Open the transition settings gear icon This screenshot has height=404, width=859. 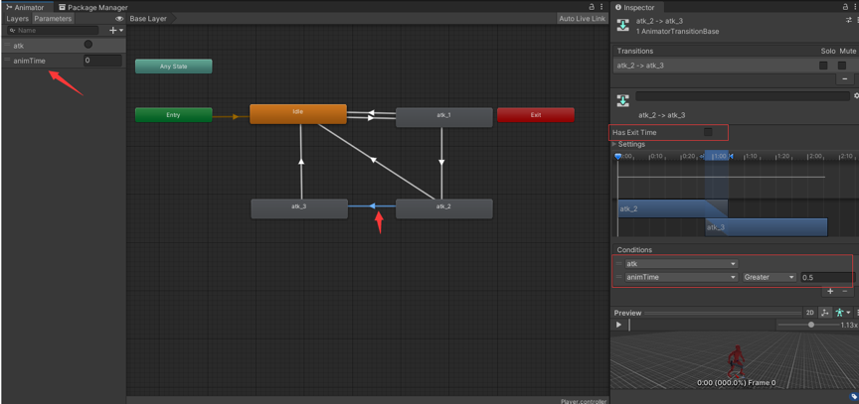click(856, 95)
